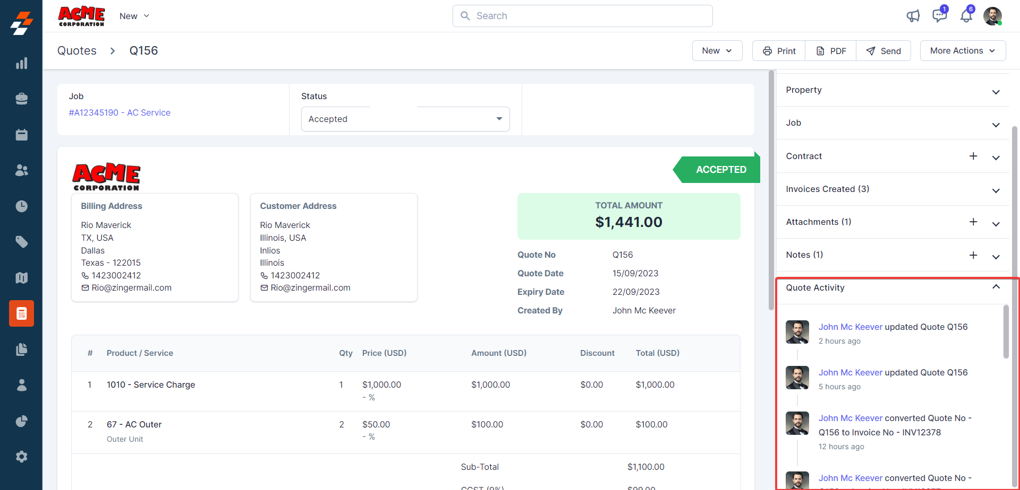The height and width of the screenshot is (490, 1020).
Task: Click the price tag sidebar icon
Action: 21,242
